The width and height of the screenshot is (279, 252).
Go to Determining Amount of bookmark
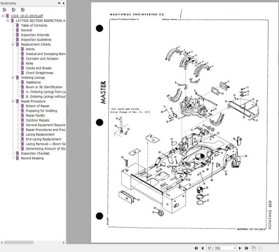coord(46,149)
